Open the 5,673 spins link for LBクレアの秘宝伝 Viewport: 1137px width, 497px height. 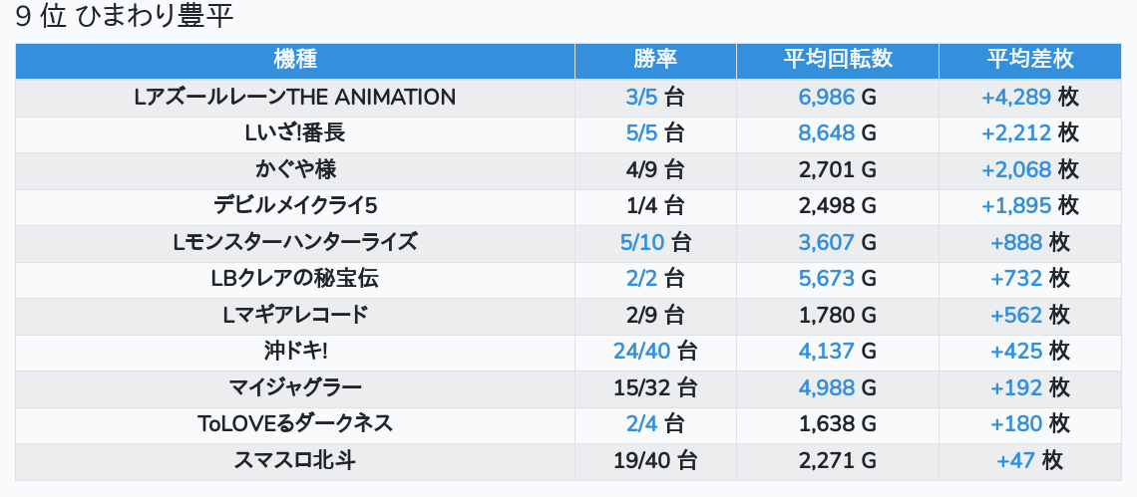(827, 279)
